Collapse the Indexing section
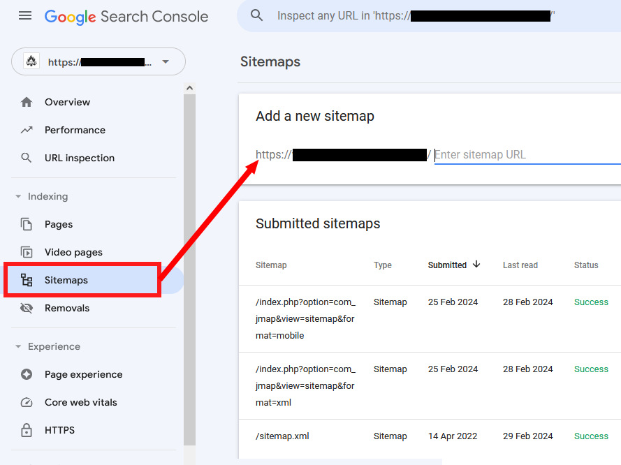Viewport: 621px width, 465px height. coord(18,197)
